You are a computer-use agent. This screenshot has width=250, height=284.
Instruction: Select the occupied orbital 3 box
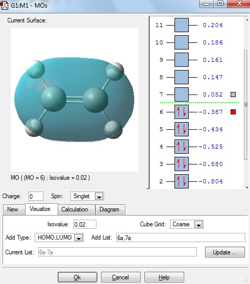coord(182,164)
